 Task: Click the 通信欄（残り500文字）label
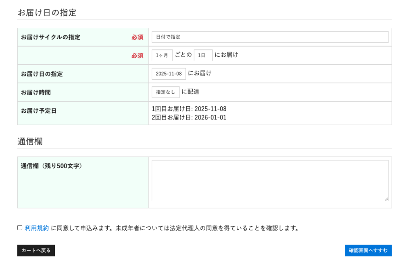tap(51, 166)
